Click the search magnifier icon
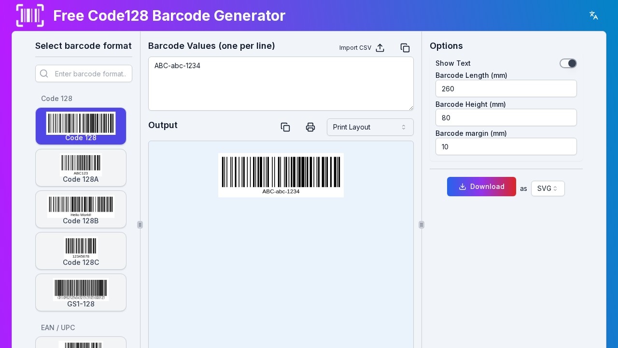 (x=44, y=73)
